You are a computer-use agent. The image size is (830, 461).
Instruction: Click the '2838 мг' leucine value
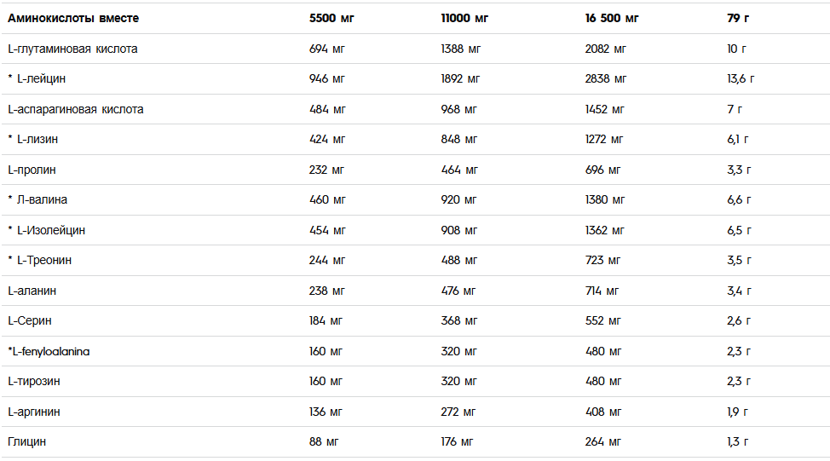point(606,79)
